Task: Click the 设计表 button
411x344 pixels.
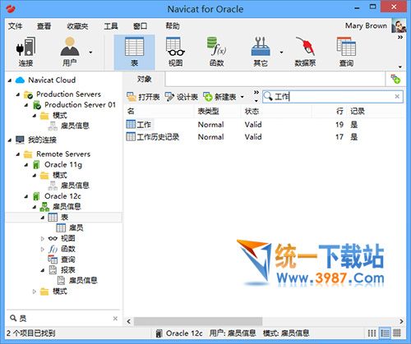Action: pos(182,97)
